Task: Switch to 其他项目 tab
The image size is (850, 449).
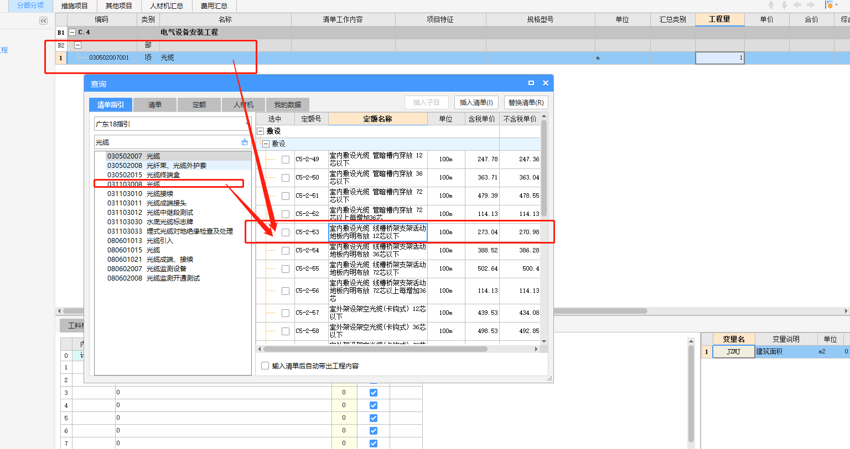Action: tap(119, 6)
